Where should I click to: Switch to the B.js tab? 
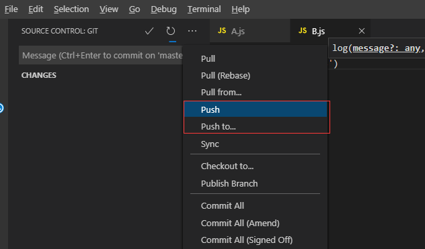[x=330, y=31]
